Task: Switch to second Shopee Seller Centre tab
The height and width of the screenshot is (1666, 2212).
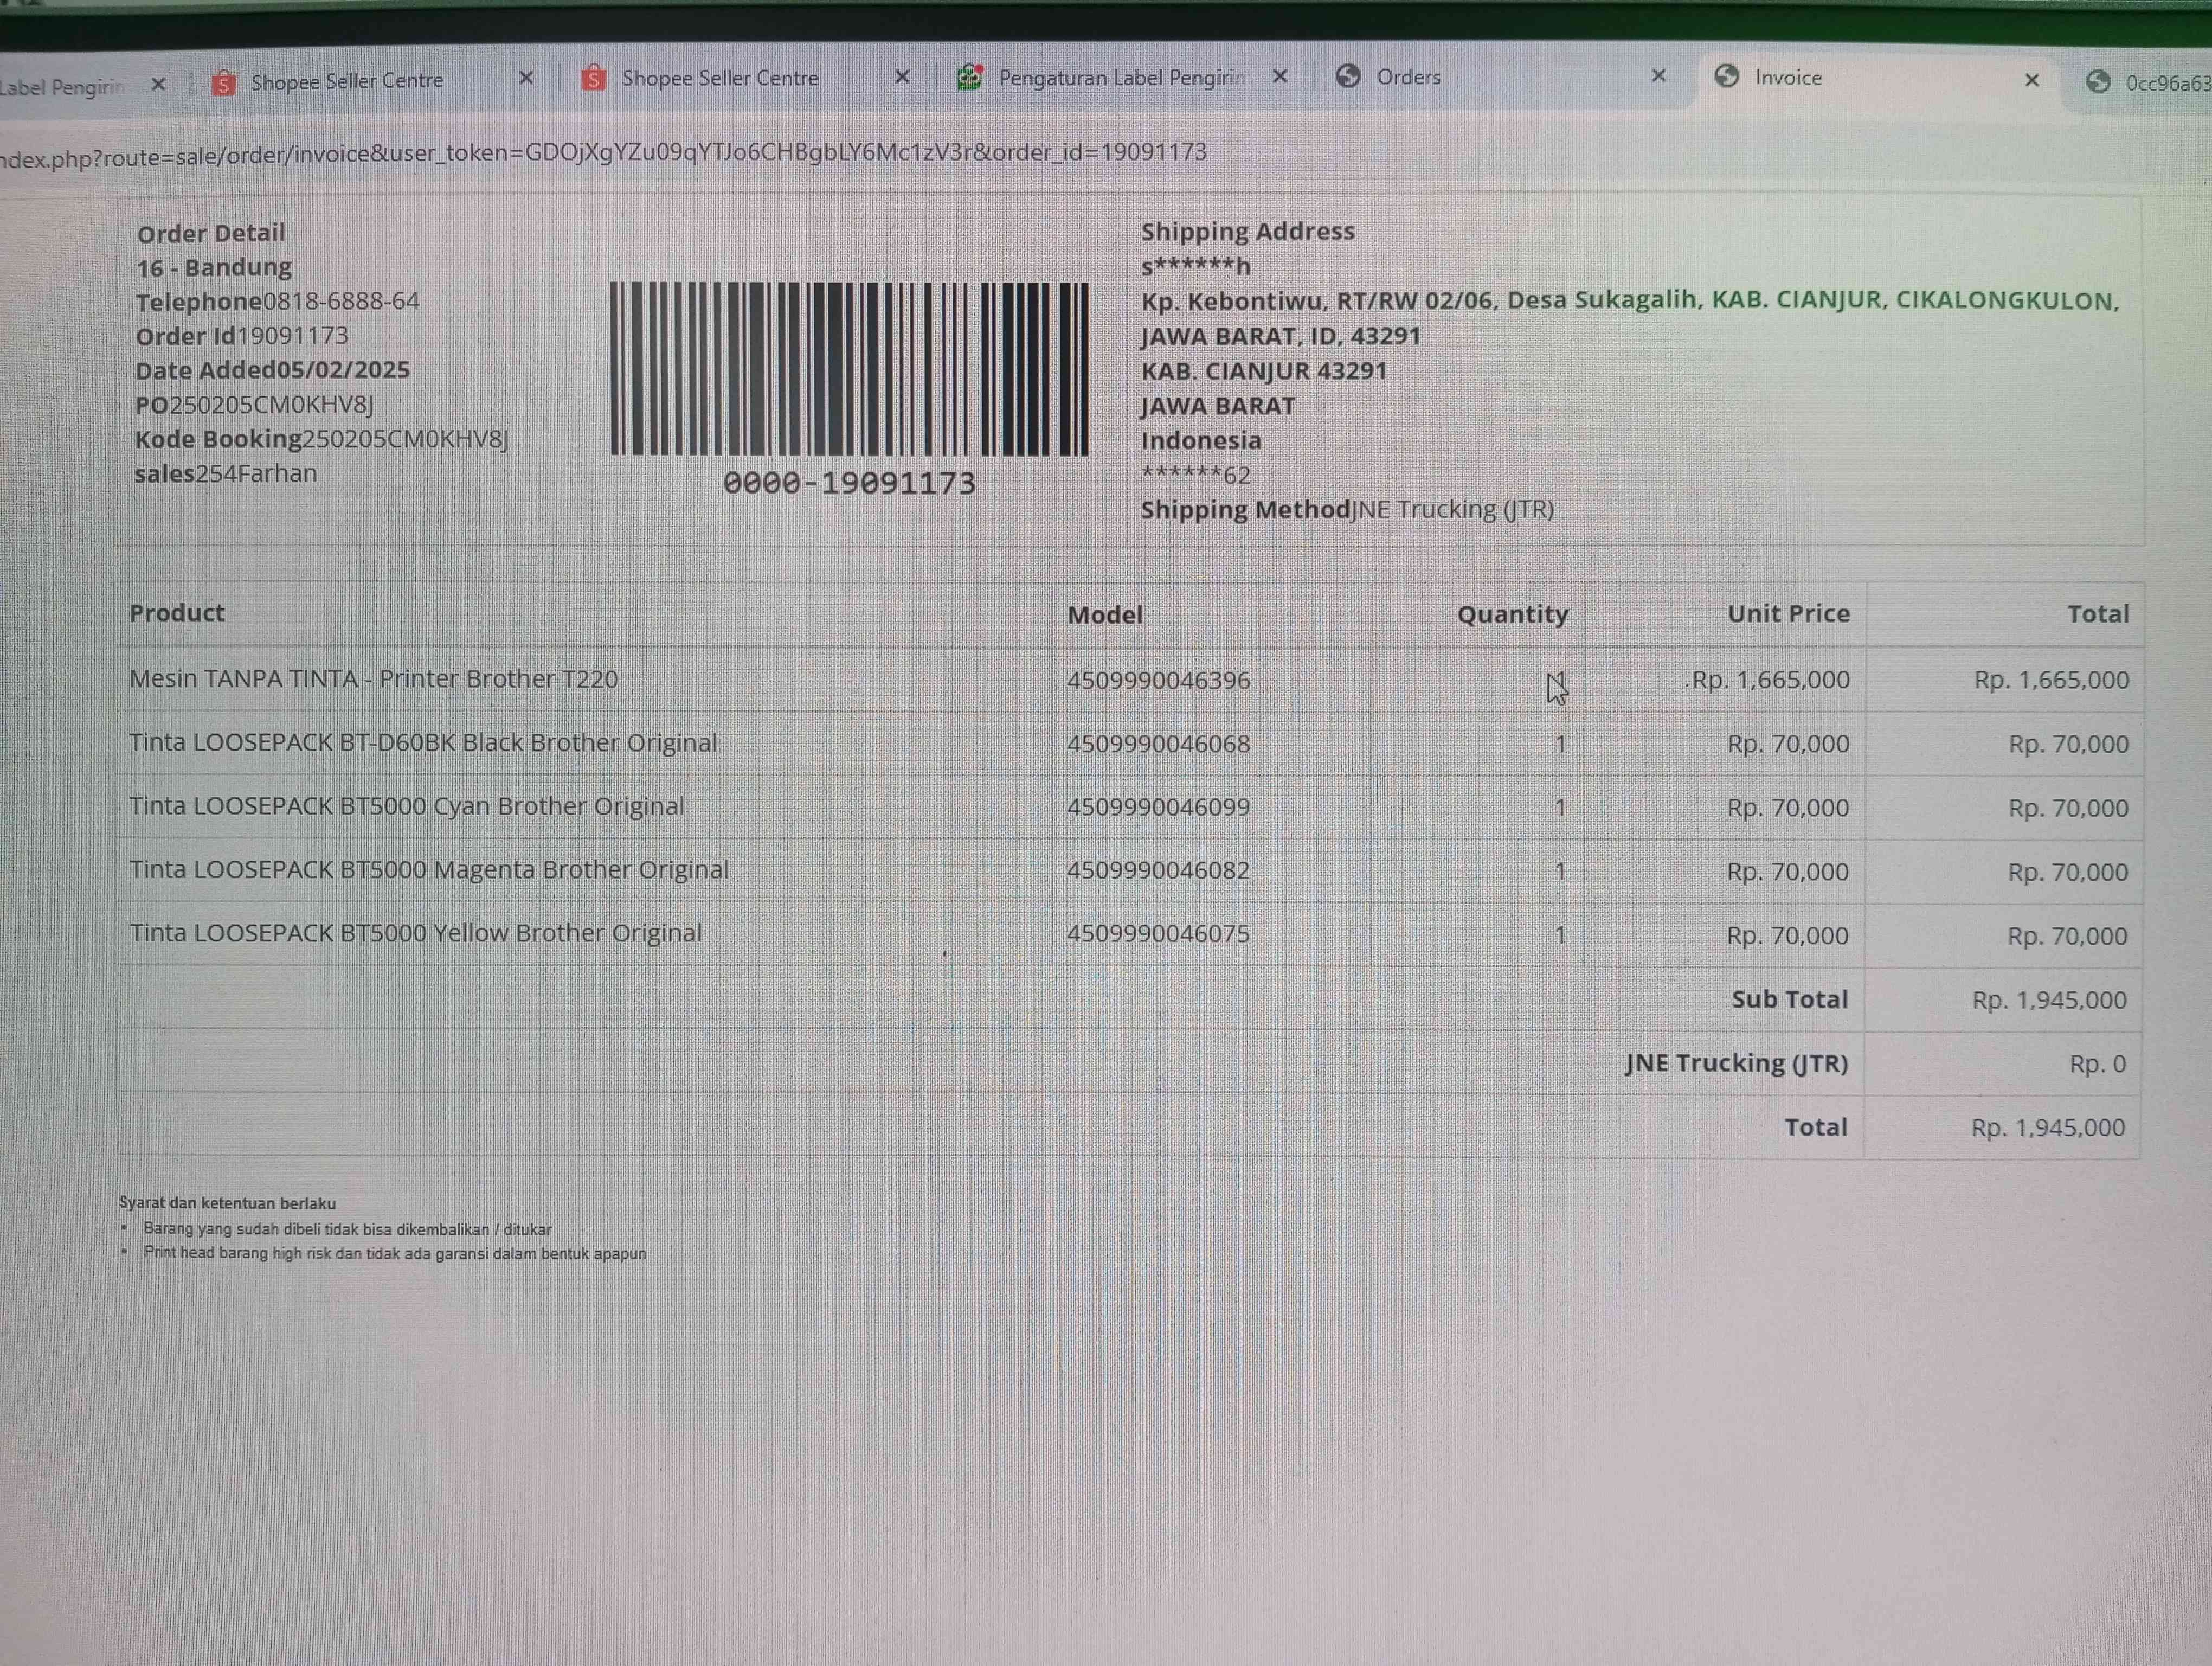Action: tap(720, 78)
